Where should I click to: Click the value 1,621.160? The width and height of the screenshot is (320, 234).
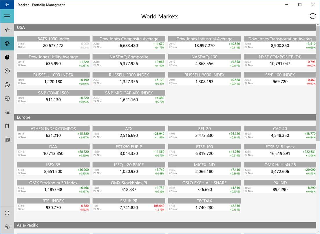click(x=129, y=100)
